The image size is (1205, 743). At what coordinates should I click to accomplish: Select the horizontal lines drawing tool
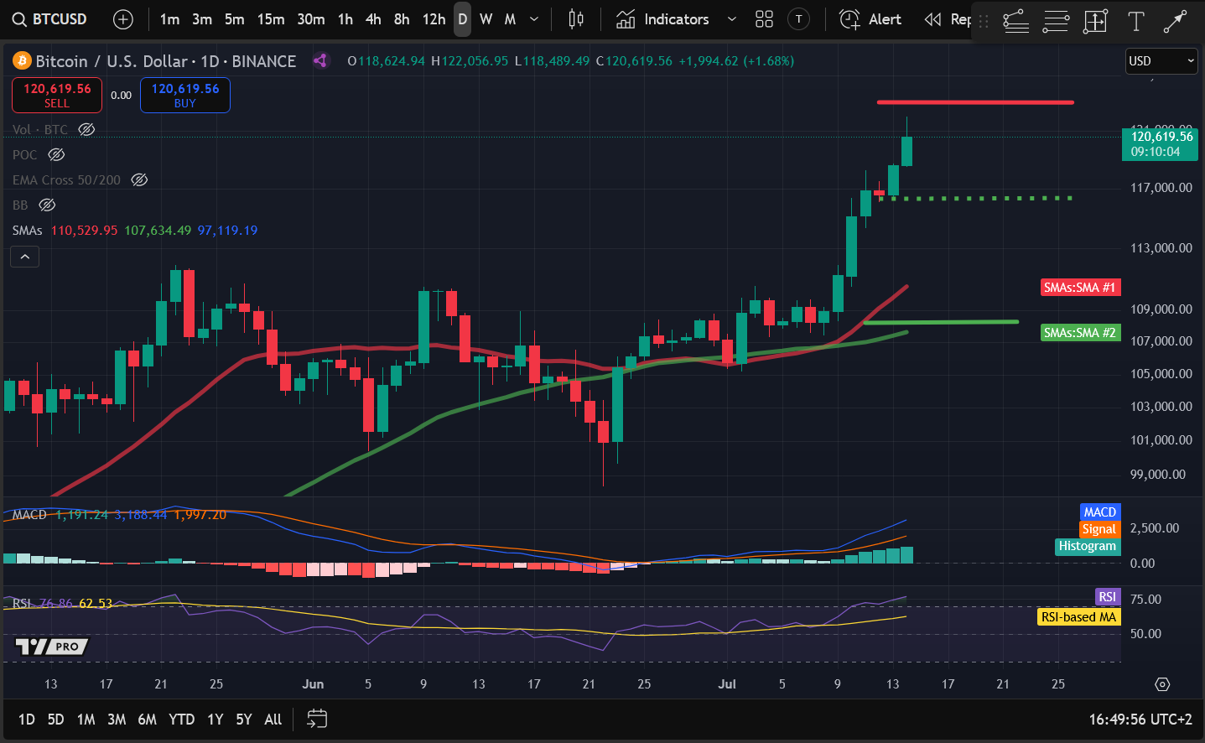pos(1056,21)
